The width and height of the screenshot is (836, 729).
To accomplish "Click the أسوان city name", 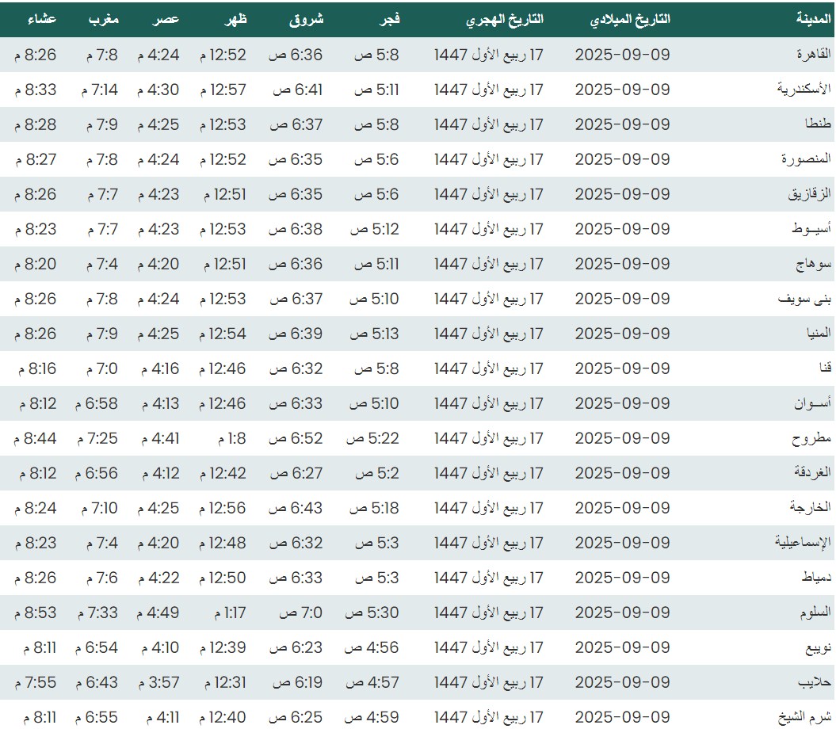I will [x=812, y=403].
